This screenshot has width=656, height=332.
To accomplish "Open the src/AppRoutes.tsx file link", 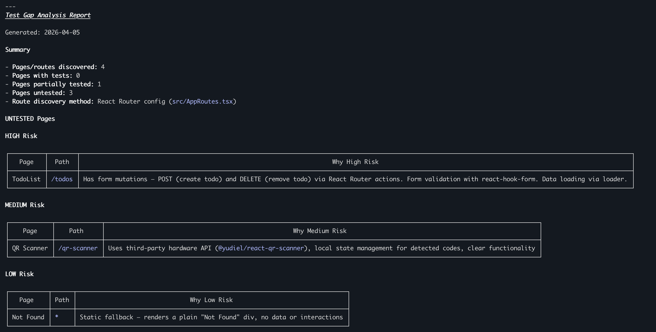I will tap(202, 102).
